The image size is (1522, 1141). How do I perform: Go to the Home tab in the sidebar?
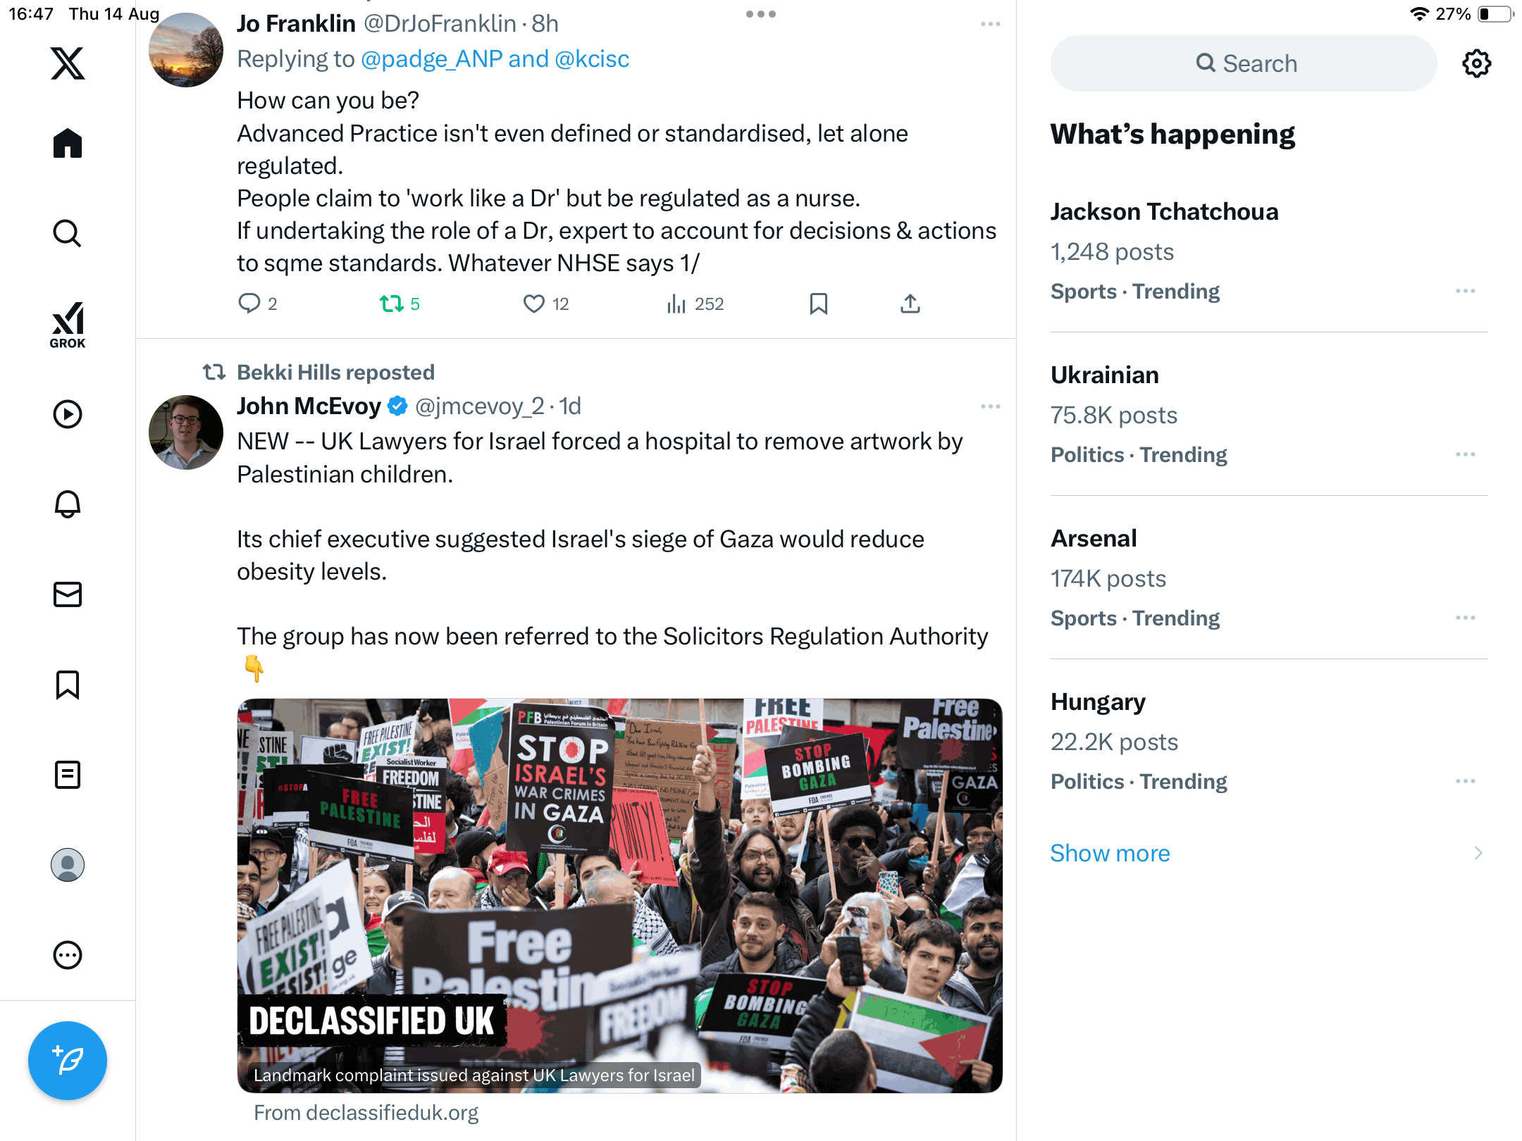[x=68, y=144]
